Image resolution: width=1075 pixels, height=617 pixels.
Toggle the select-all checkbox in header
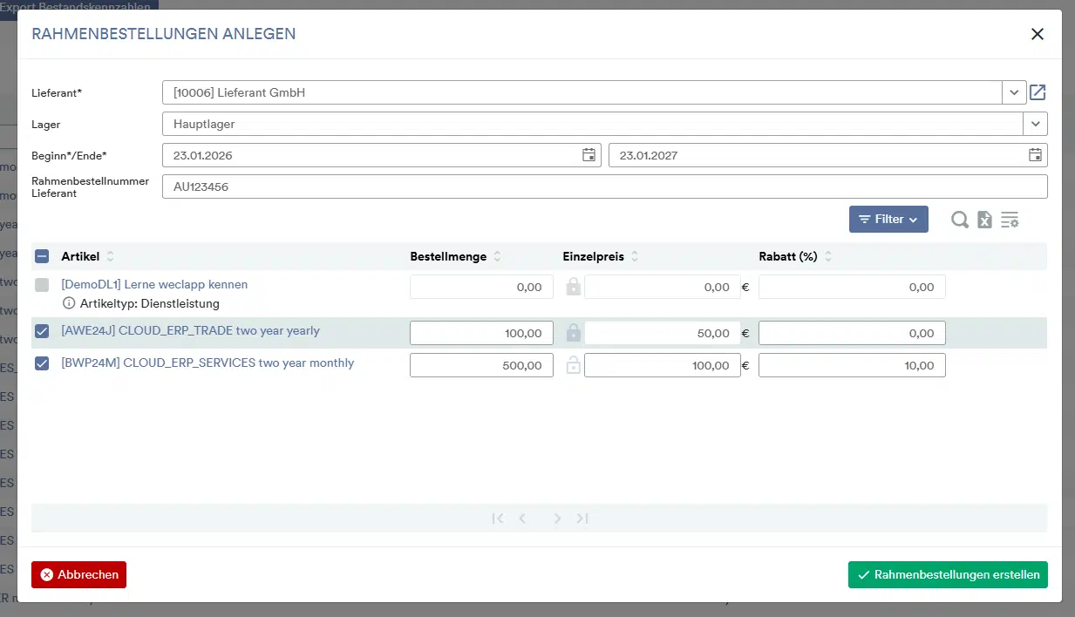tap(42, 256)
